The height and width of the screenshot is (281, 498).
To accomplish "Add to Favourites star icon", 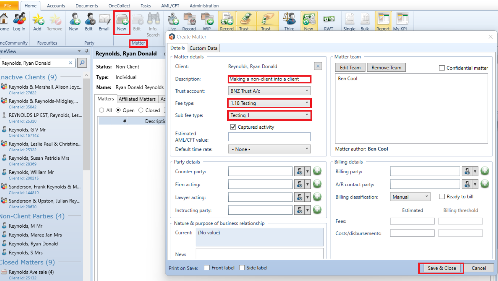I will [38, 22].
